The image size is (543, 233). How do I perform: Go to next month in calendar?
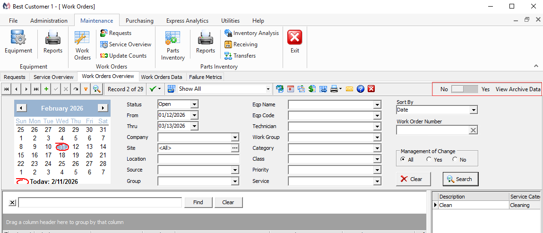point(103,108)
